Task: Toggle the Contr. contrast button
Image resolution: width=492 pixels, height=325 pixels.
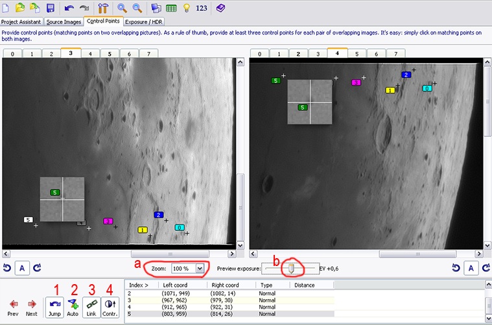Action: [x=110, y=306]
